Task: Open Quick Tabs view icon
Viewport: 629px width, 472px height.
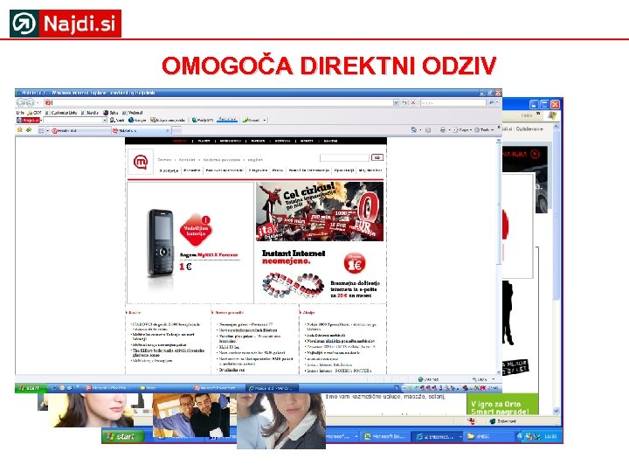Action: click(x=41, y=130)
